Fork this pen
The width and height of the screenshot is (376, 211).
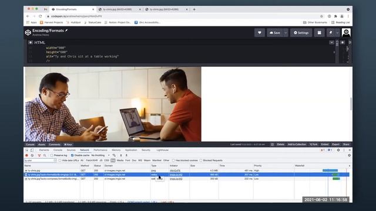[313, 144]
